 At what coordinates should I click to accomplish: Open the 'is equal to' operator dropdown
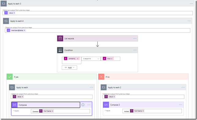point(91,59)
